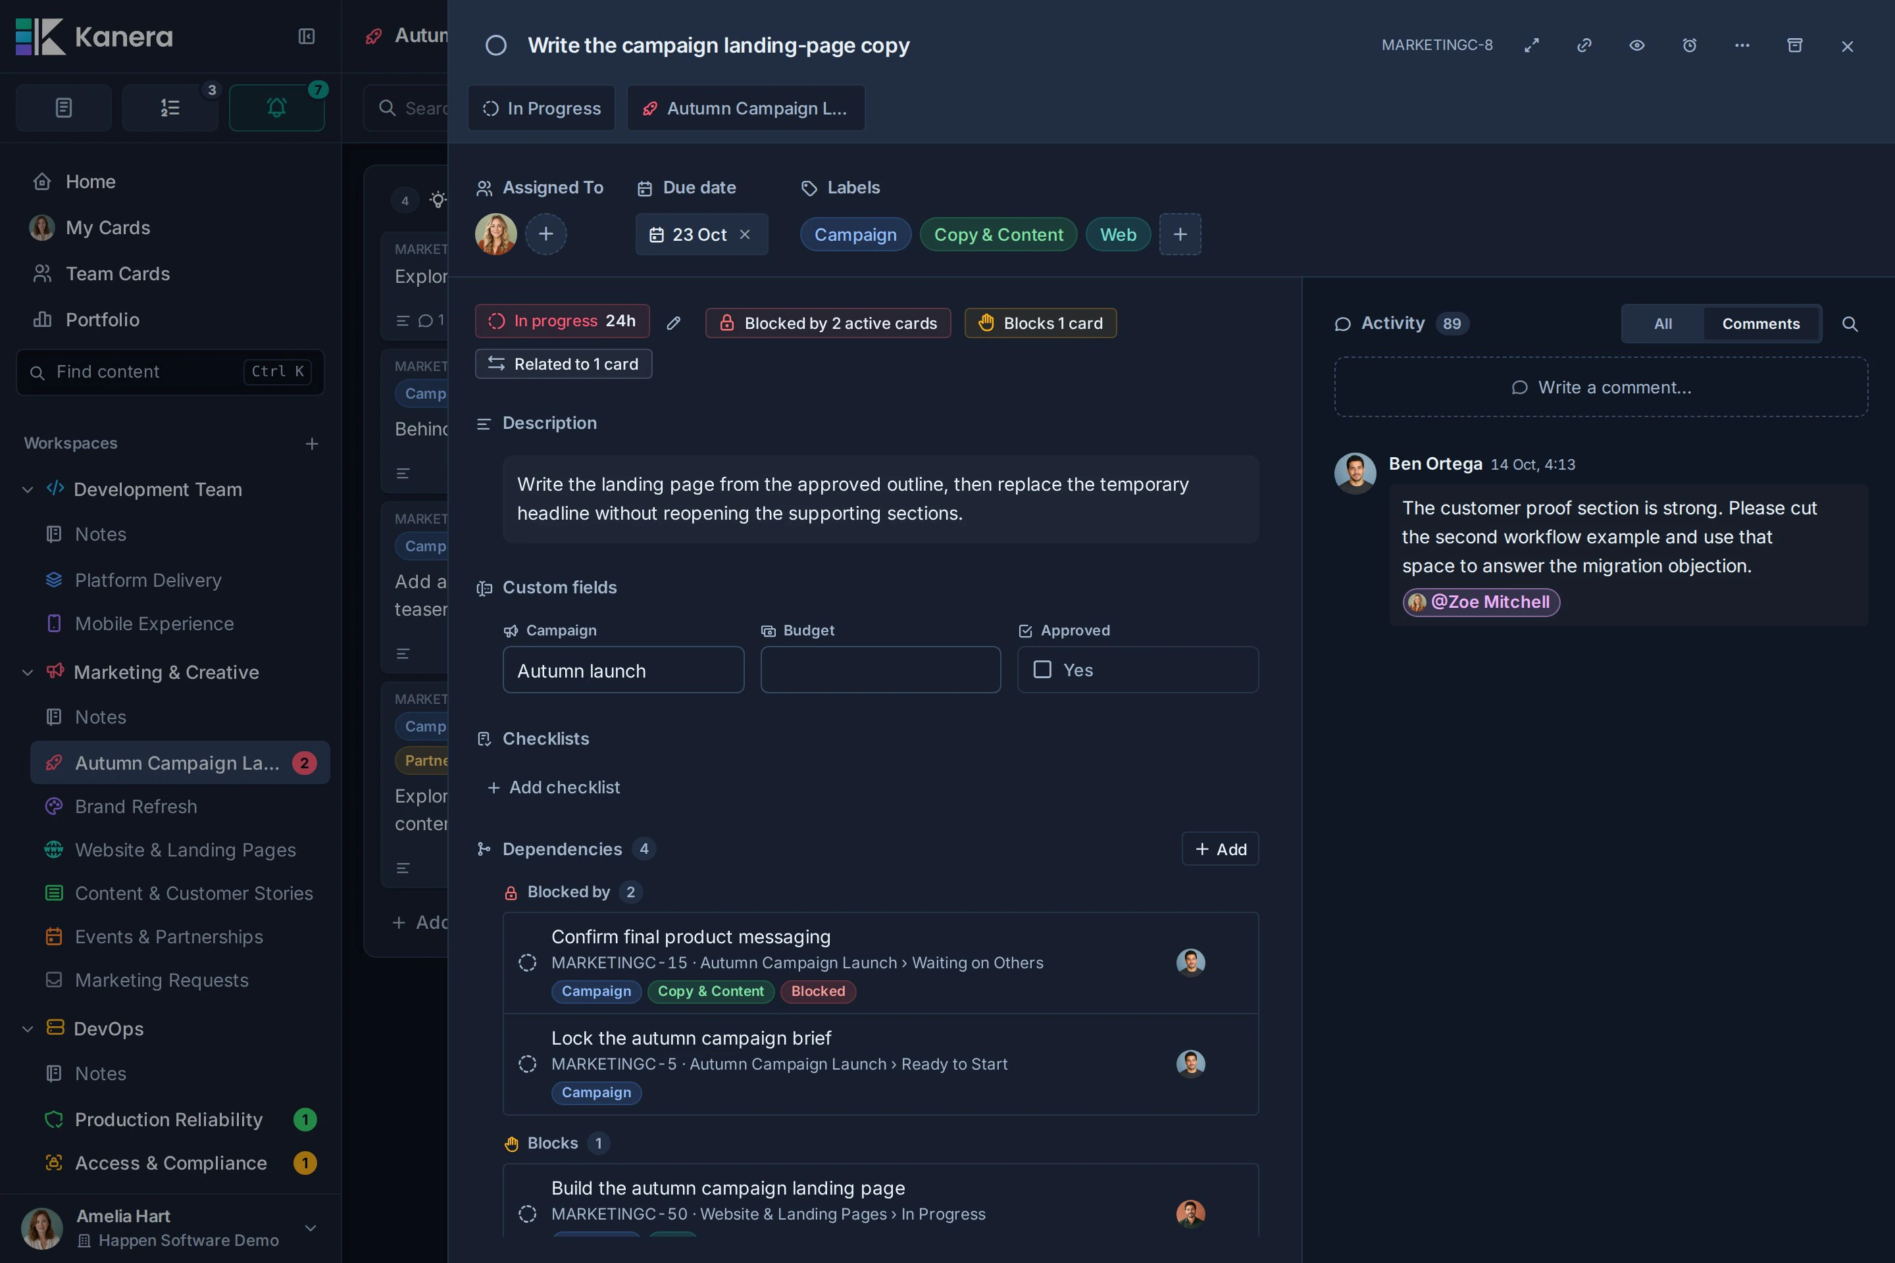Copy the card link icon

pos(1584,45)
